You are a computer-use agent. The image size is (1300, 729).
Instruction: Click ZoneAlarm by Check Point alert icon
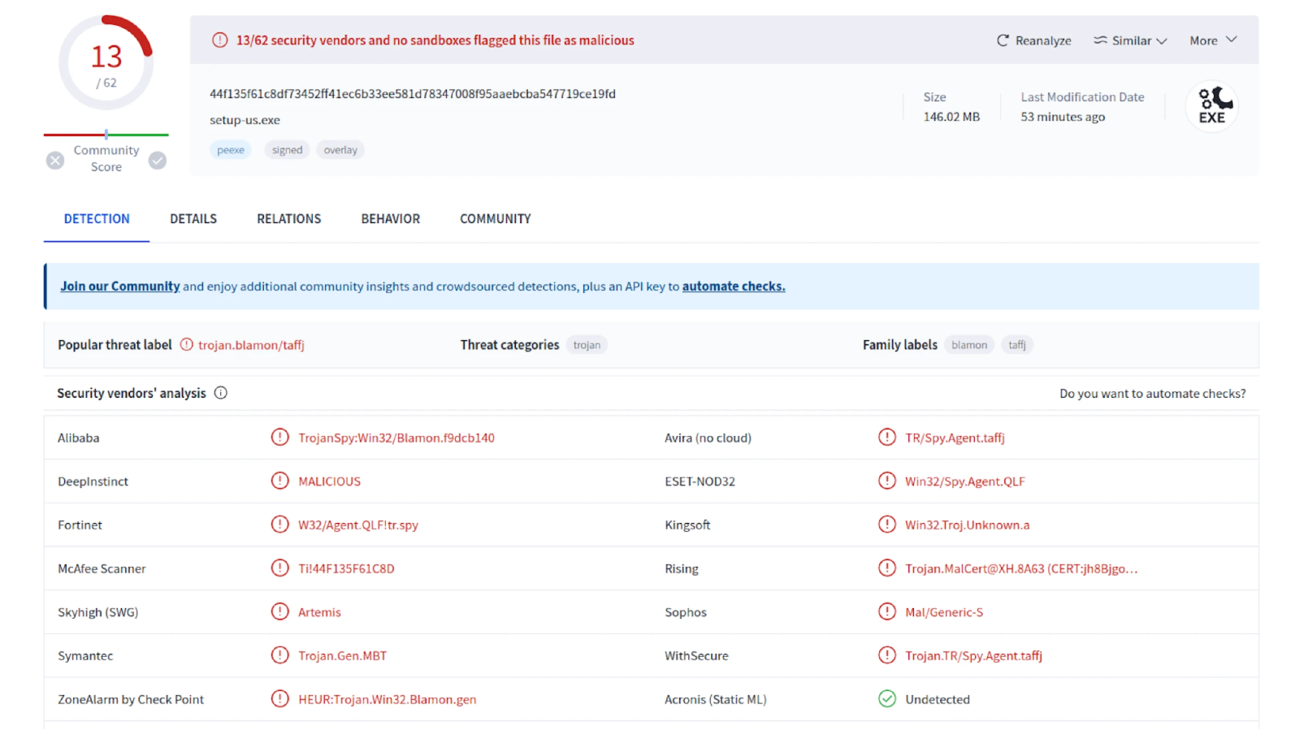279,699
